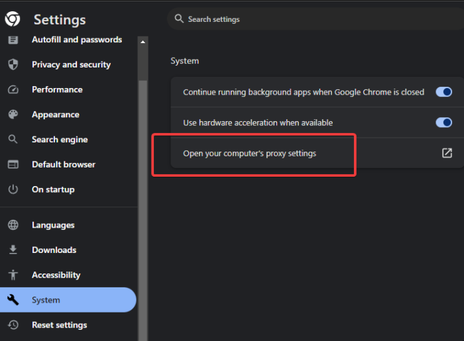Open your computer's proxy settings

point(249,154)
